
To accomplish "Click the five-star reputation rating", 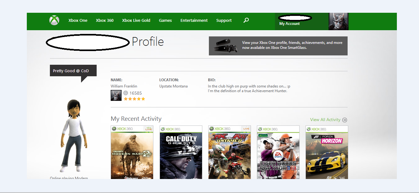I will pyautogui.click(x=134, y=99).
